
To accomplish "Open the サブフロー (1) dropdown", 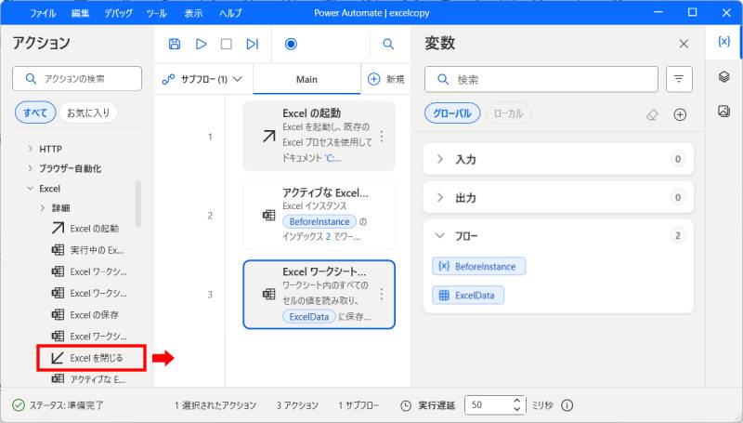I will [202, 79].
